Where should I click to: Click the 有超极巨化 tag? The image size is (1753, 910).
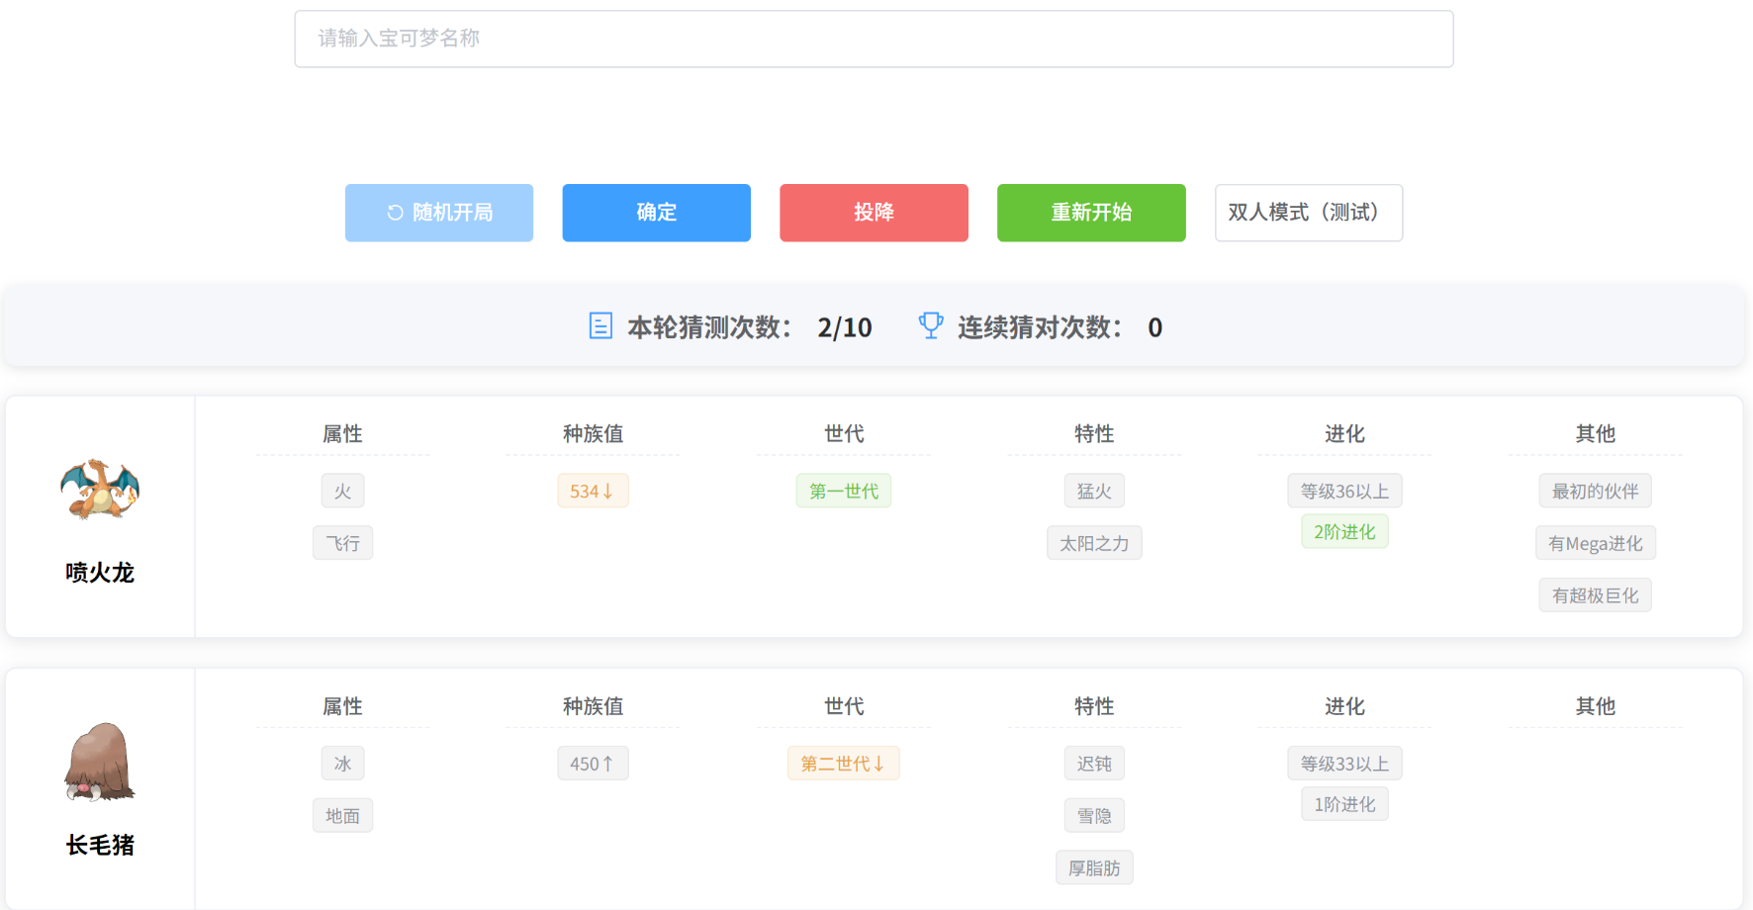[1596, 595]
